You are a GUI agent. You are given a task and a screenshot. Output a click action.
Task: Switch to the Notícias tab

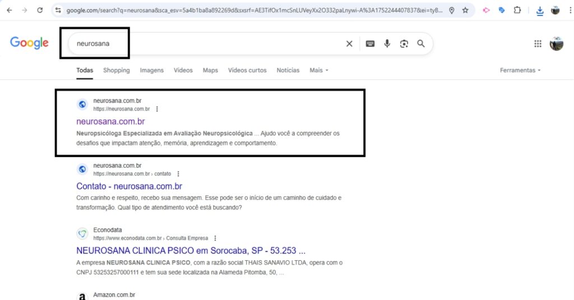[x=288, y=70]
